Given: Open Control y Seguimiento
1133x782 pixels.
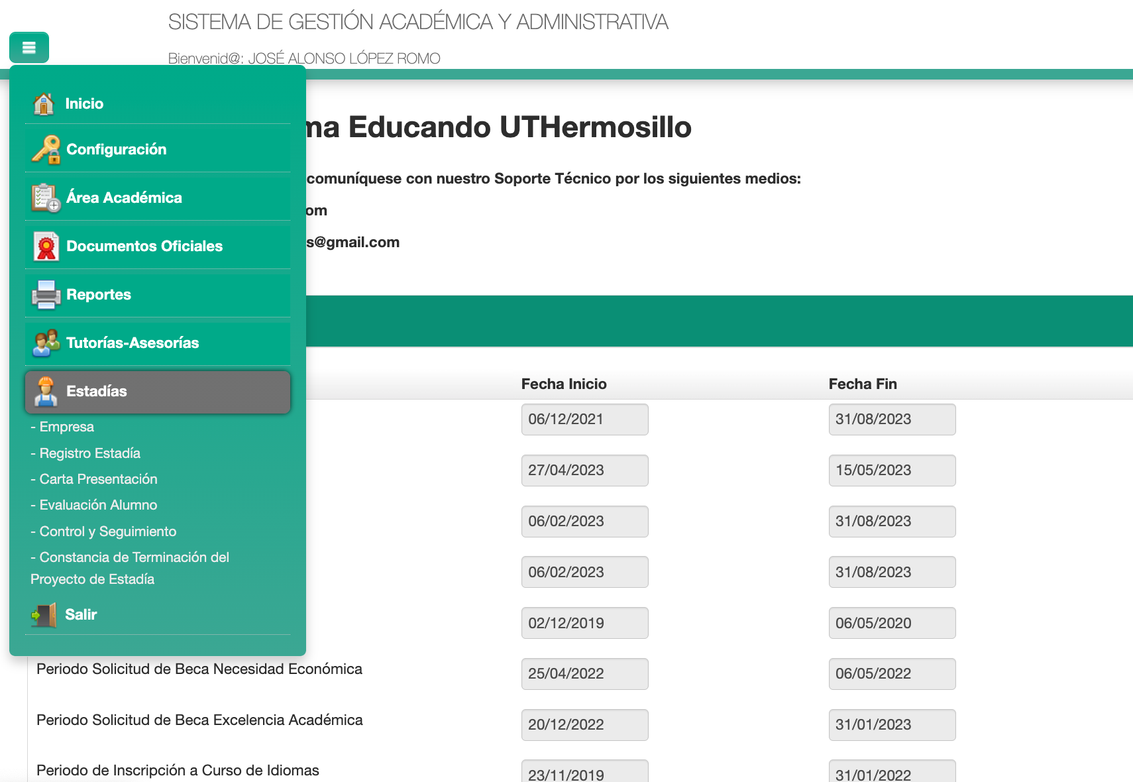Looking at the screenshot, I should [107, 531].
